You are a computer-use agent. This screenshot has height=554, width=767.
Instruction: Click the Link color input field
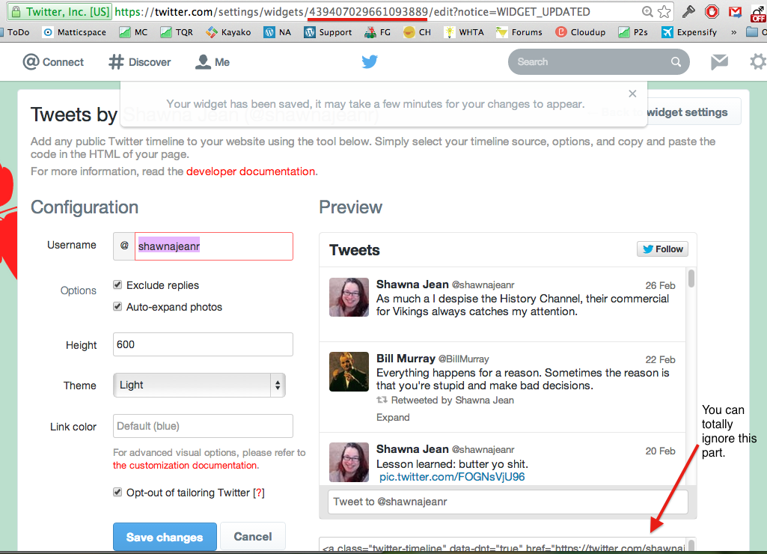tap(203, 427)
